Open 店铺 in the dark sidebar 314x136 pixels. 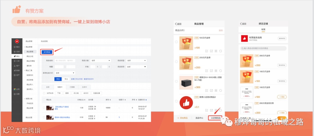pos(17,52)
